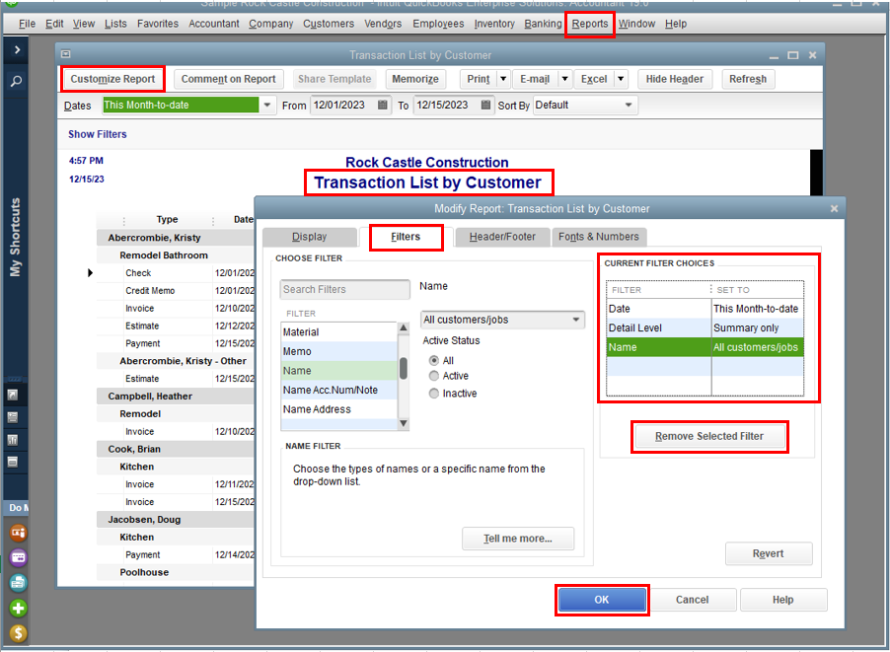This screenshot has width=890, height=652.
Task: Switch to the Header/Footer tab
Action: pos(502,237)
